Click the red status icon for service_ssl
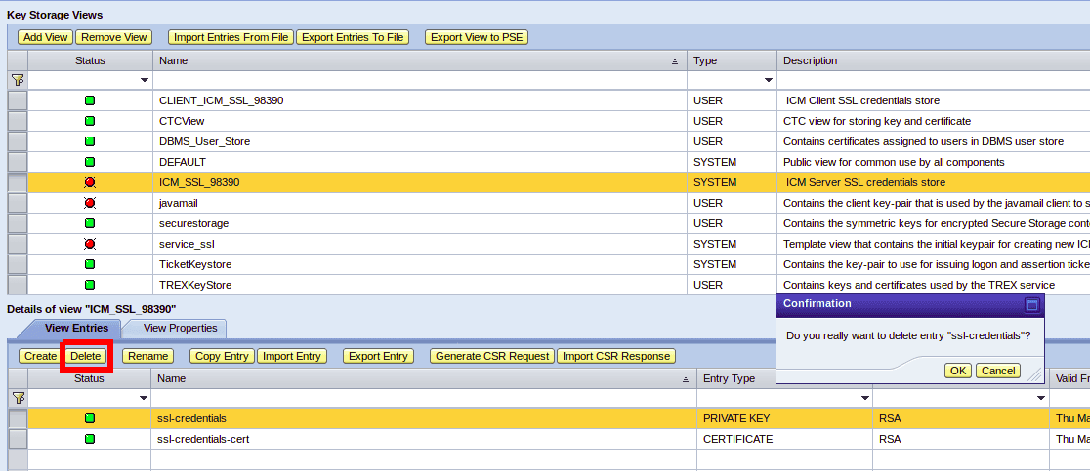Viewport: 1090px width, 471px height. (90, 244)
